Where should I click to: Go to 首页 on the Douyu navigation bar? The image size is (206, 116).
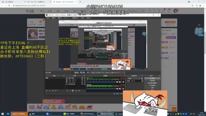click(x=42, y=11)
